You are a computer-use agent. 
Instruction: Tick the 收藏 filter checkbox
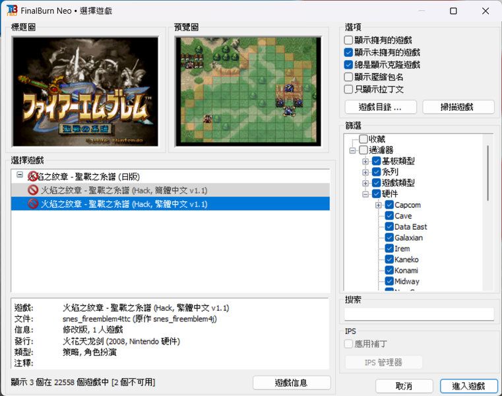pyautogui.click(x=363, y=139)
